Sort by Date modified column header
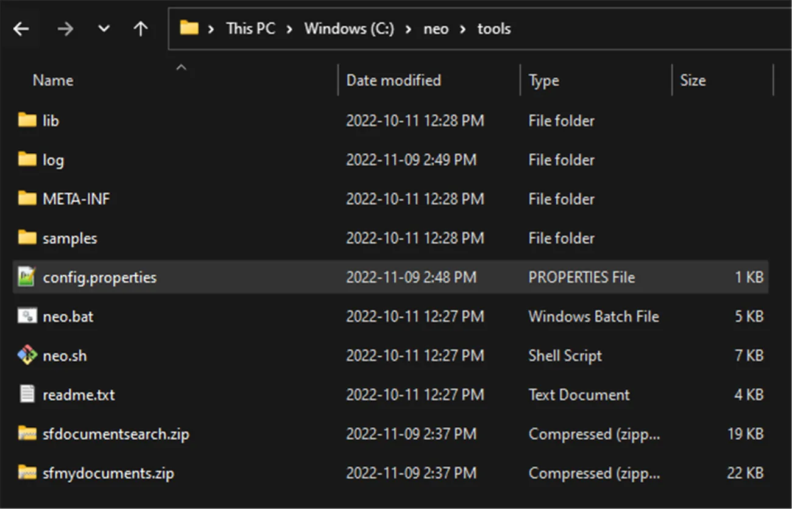 [x=394, y=80]
